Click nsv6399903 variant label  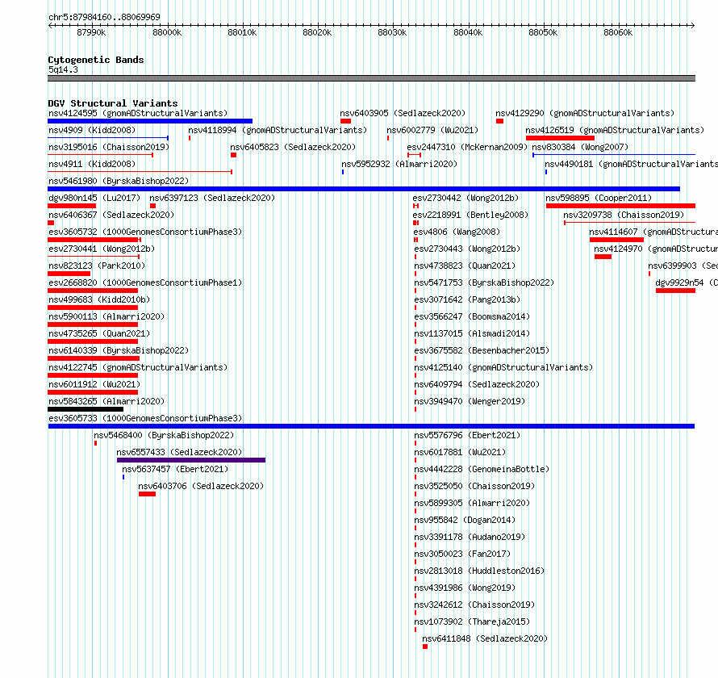683,266
